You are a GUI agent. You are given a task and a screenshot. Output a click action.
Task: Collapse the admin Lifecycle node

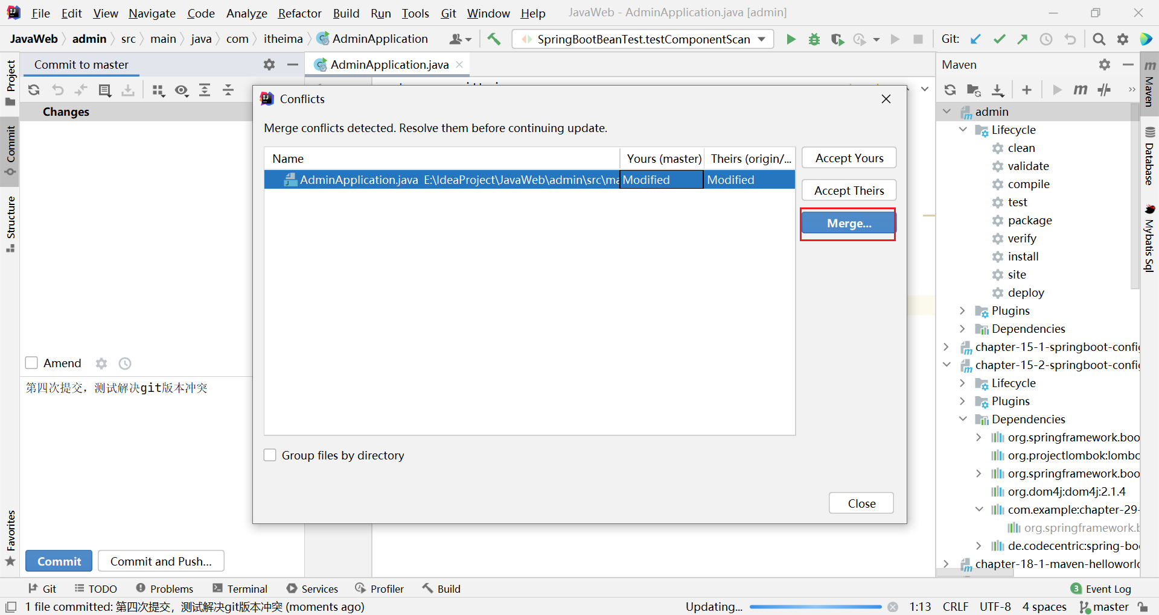pyautogui.click(x=963, y=130)
